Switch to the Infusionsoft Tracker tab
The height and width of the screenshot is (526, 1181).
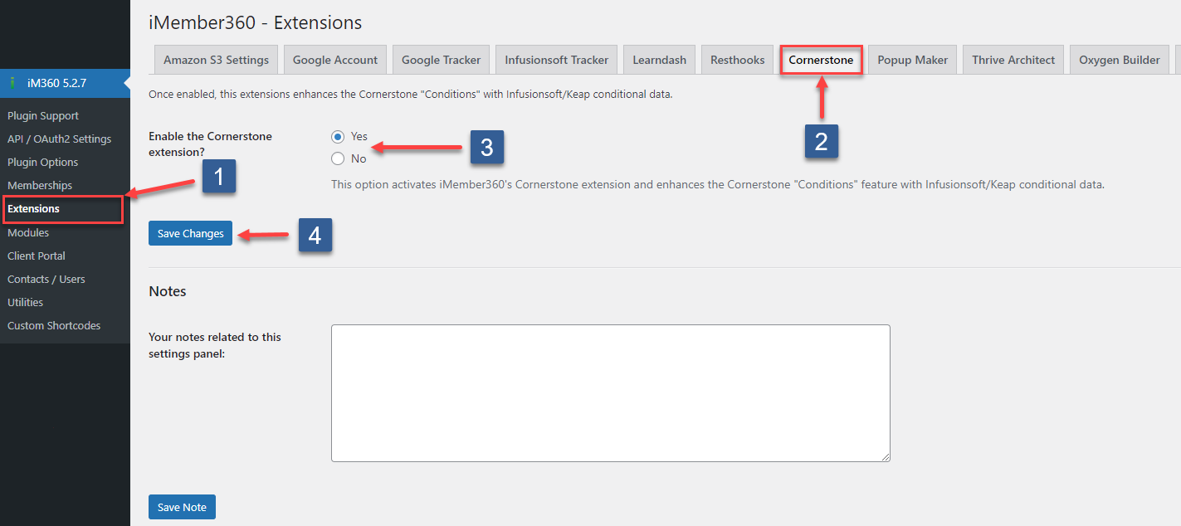pyautogui.click(x=556, y=59)
